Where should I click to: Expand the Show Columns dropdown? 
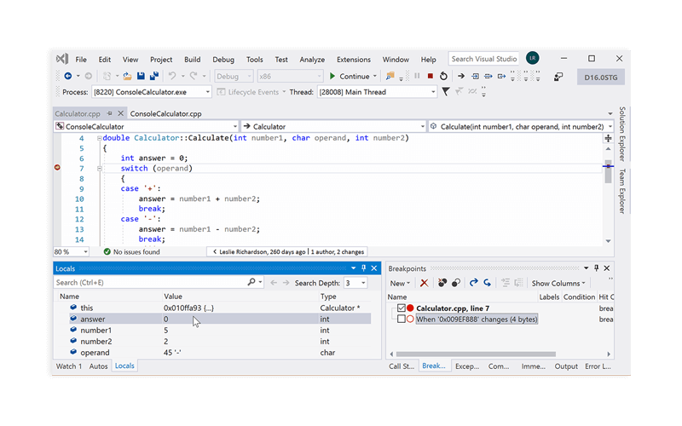click(559, 283)
